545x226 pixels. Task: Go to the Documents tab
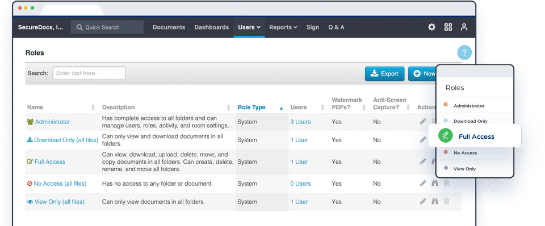(x=169, y=27)
